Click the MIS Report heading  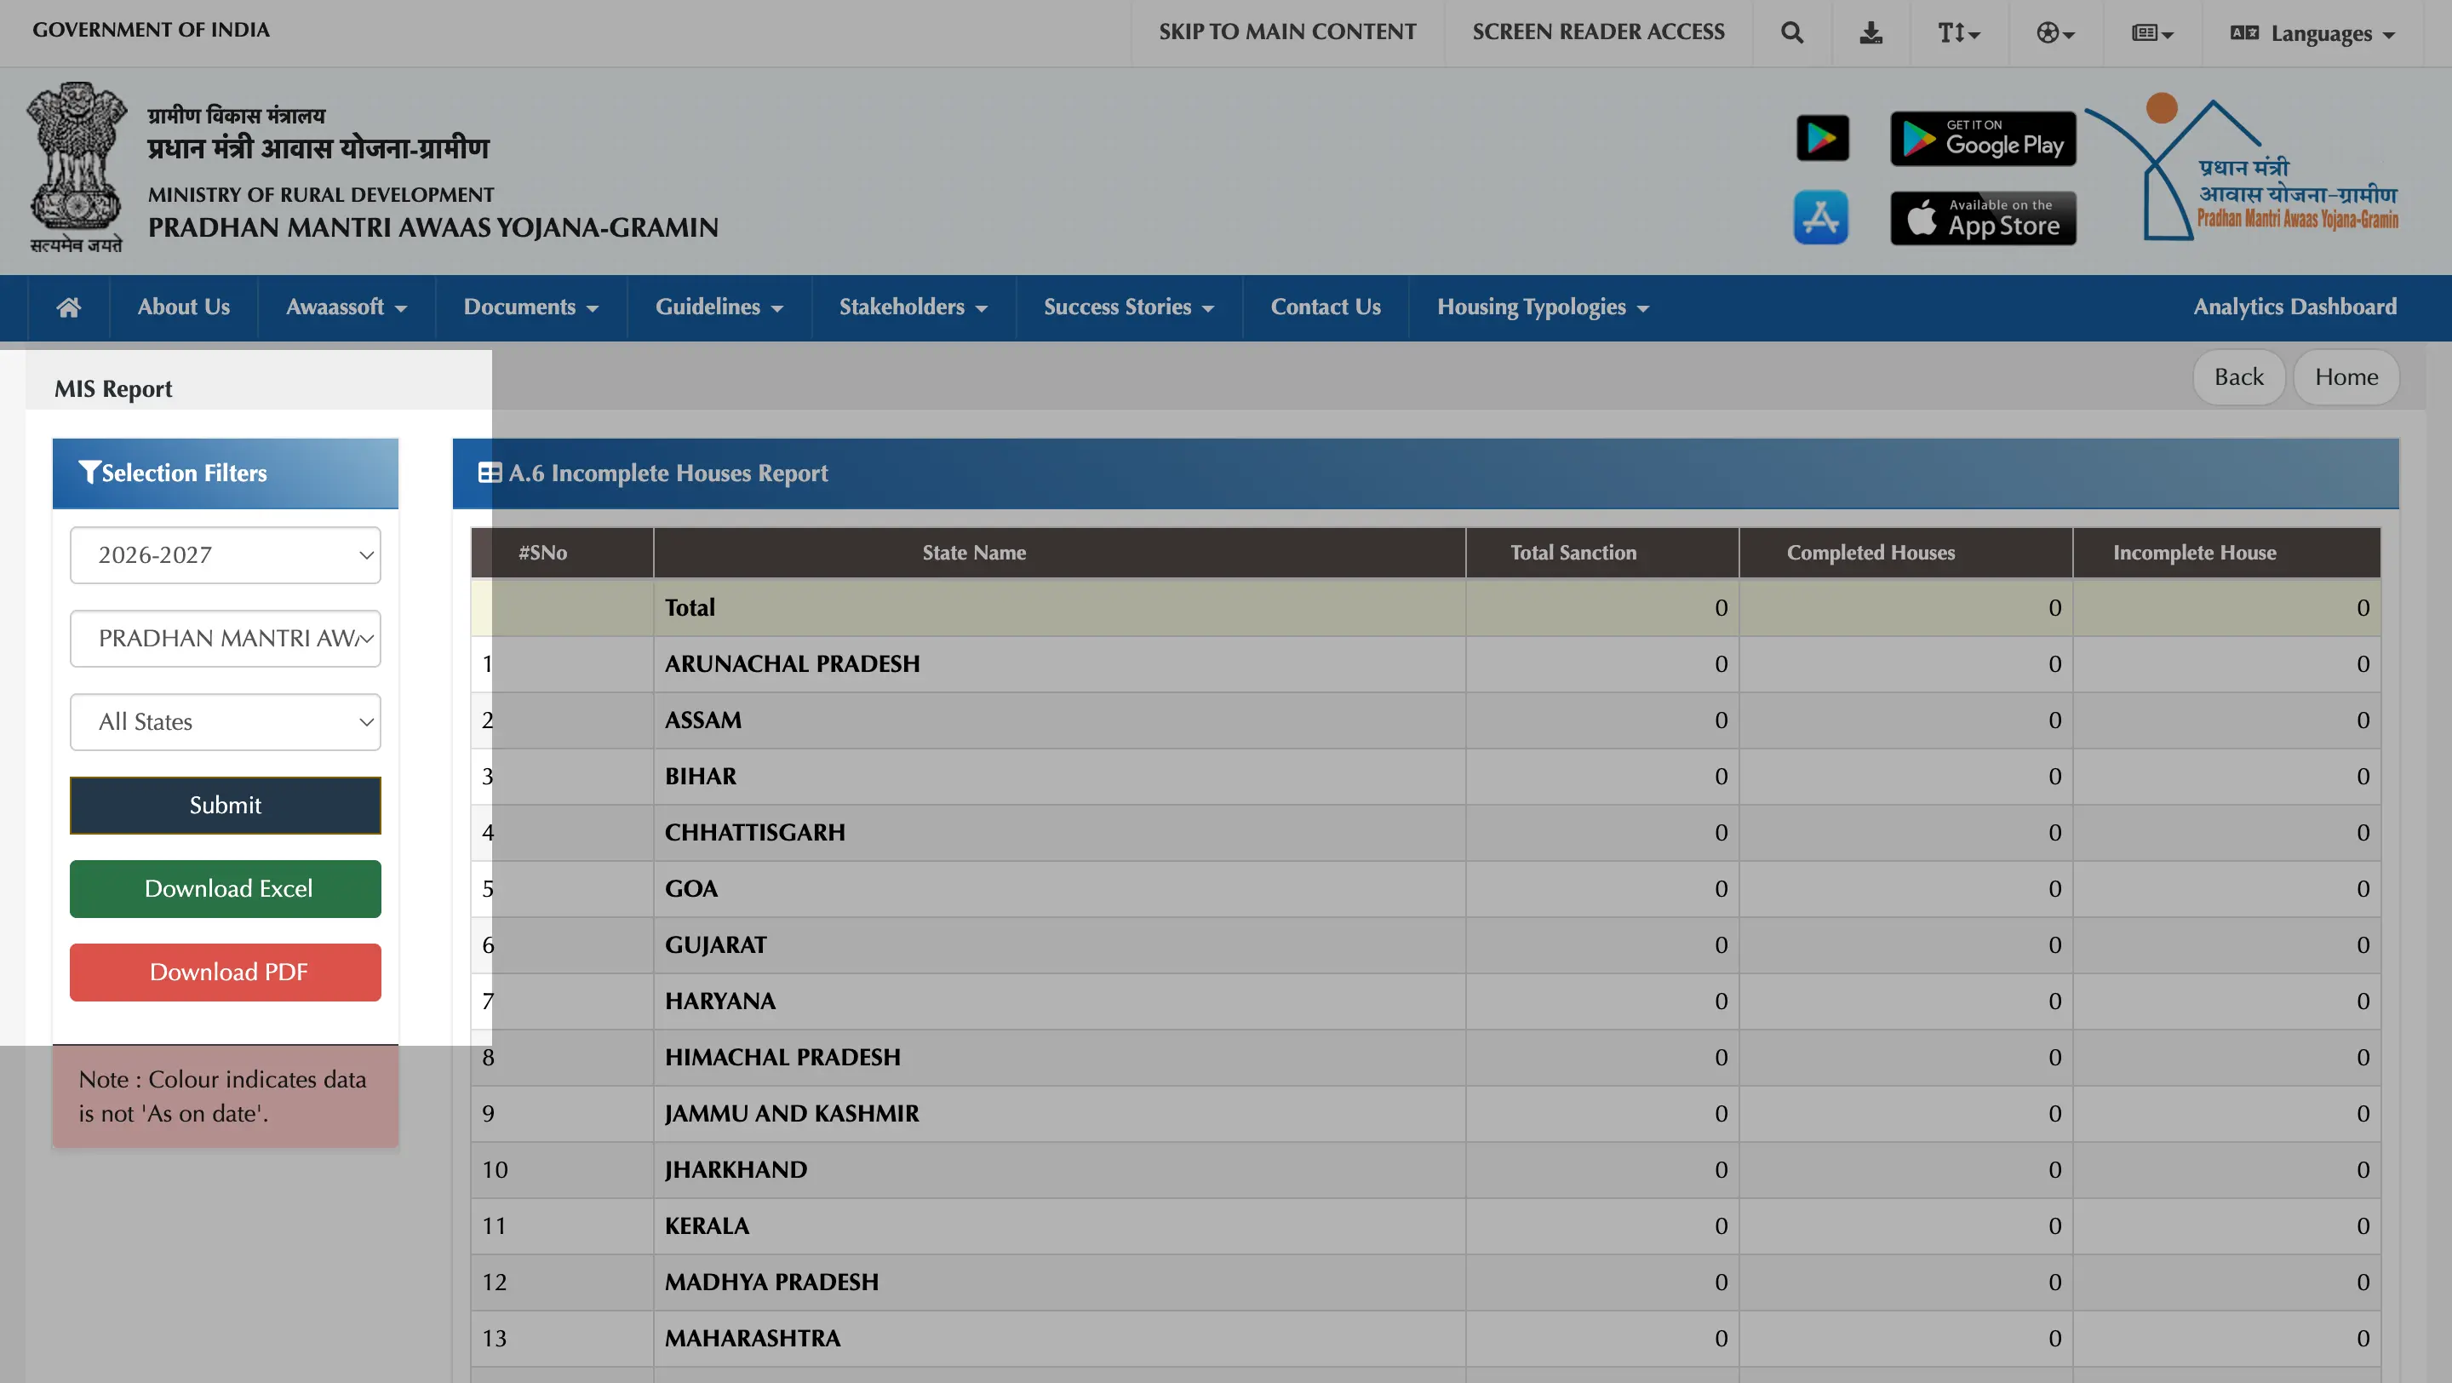113,389
